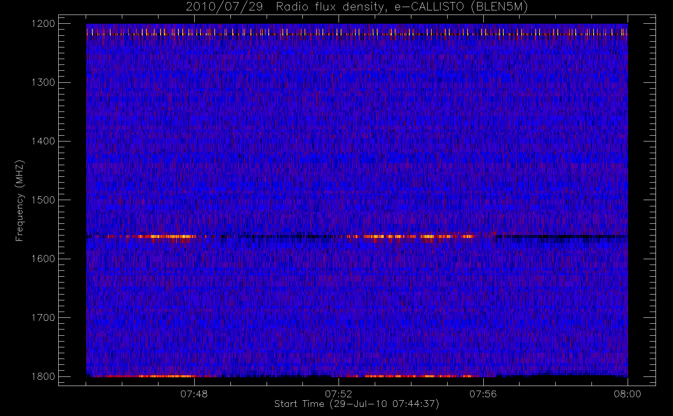Click the 'Frequency (MHZ)' axis title
Image resolution: width=673 pixels, height=416 pixels.
click(x=20, y=201)
